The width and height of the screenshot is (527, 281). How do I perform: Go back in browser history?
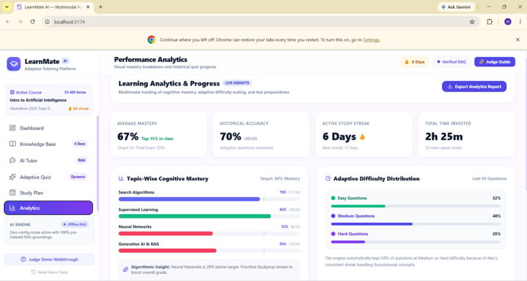(8, 22)
